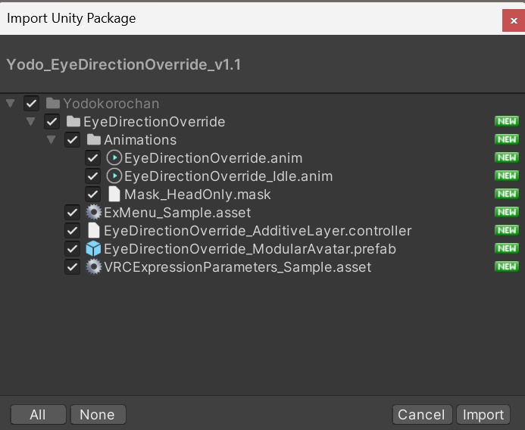
Task: Click the EyeDirectionOverride.anim animation clip icon
Action: 114,158
